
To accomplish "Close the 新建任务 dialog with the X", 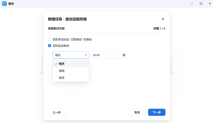I will click(x=163, y=19).
